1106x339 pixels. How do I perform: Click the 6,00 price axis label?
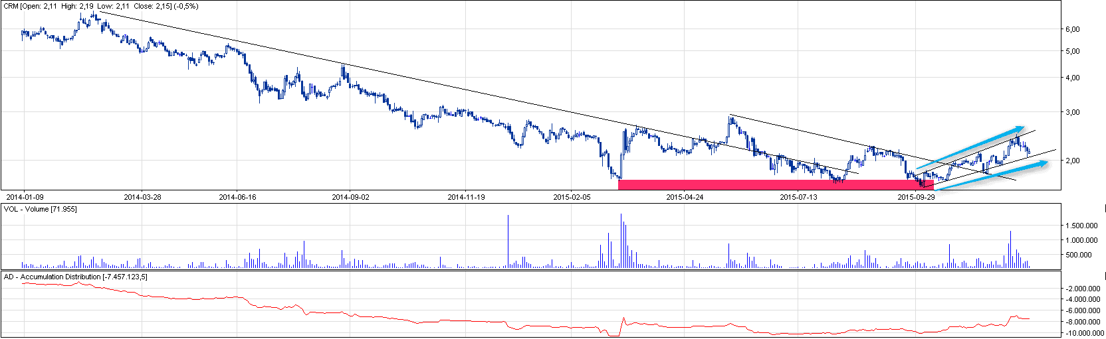click(1072, 30)
